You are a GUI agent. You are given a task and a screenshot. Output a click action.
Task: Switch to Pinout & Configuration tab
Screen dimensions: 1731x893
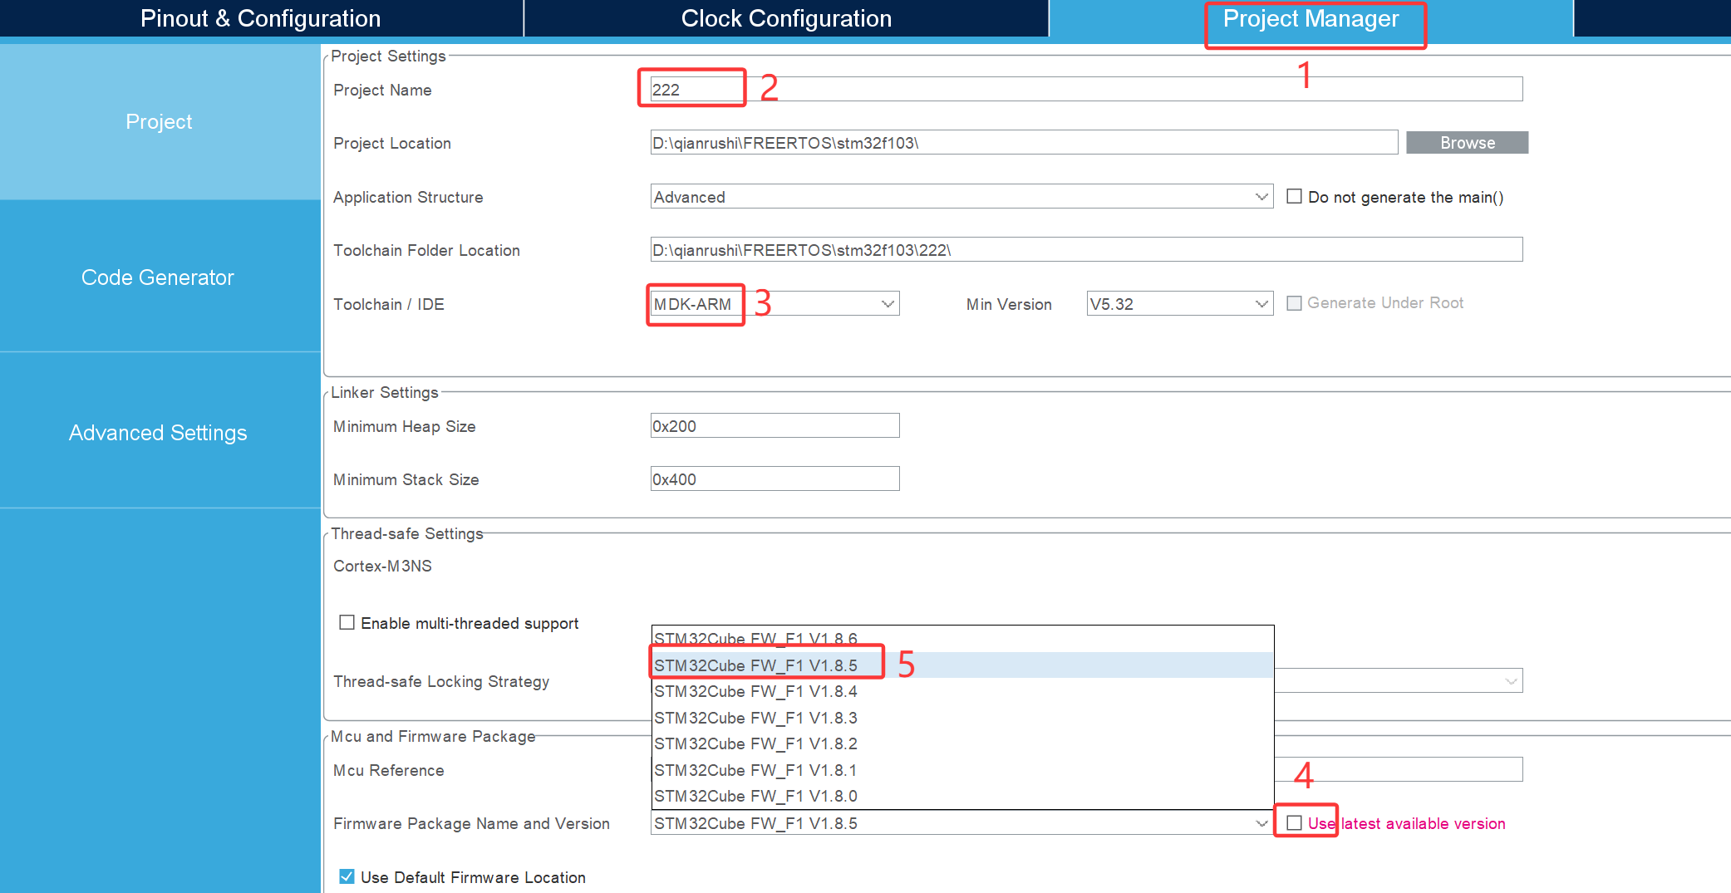pos(261,18)
